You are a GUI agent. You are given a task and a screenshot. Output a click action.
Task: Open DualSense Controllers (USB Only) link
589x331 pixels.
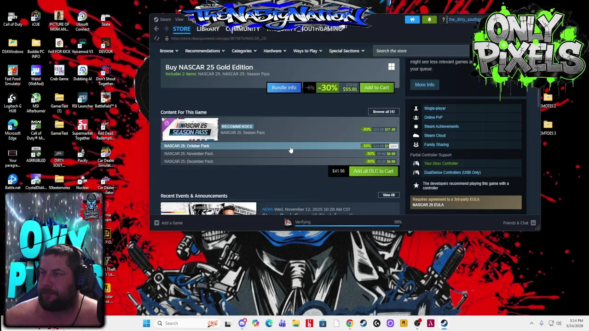[452, 172]
